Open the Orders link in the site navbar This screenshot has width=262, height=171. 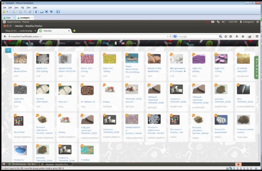coord(61,43)
